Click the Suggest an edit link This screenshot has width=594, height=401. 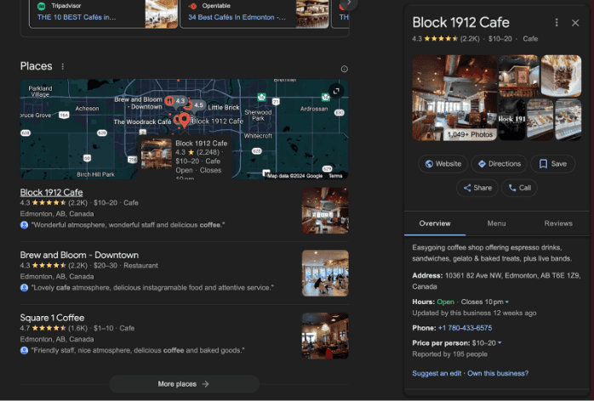(x=437, y=373)
